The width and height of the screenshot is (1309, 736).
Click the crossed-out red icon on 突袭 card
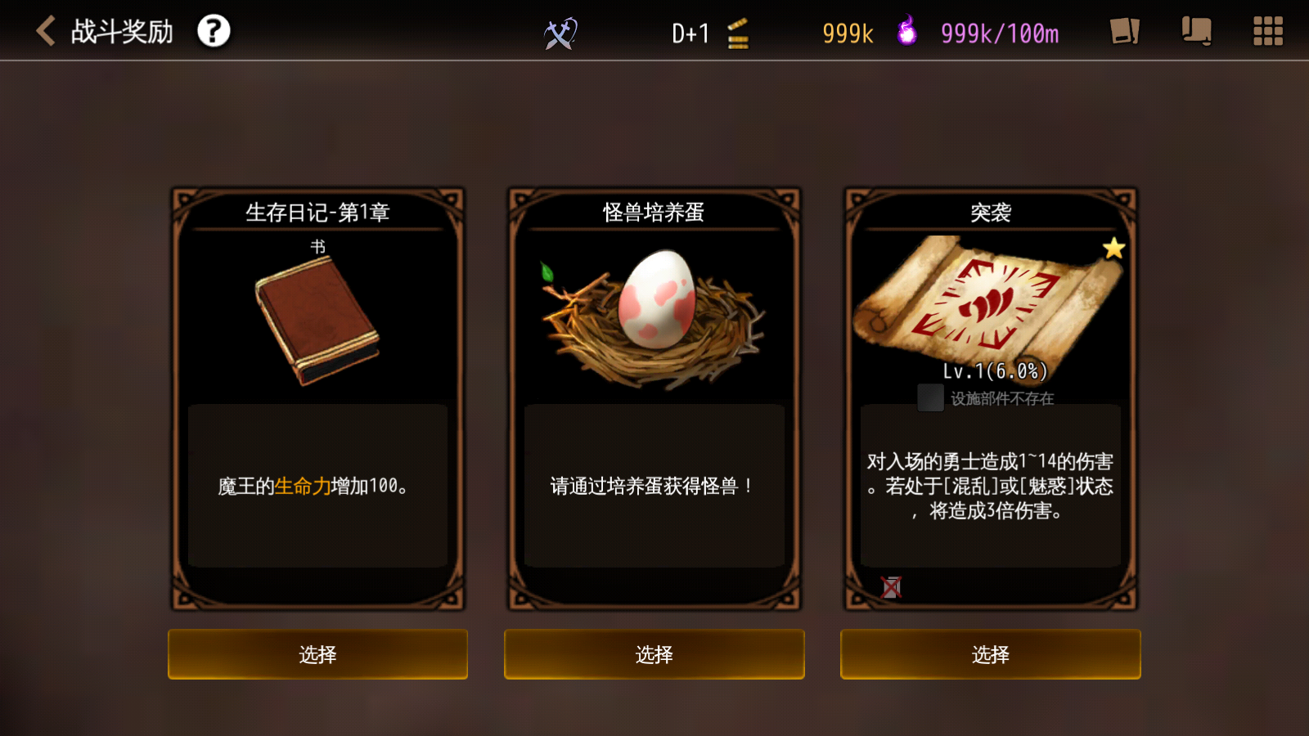pyautogui.click(x=891, y=587)
